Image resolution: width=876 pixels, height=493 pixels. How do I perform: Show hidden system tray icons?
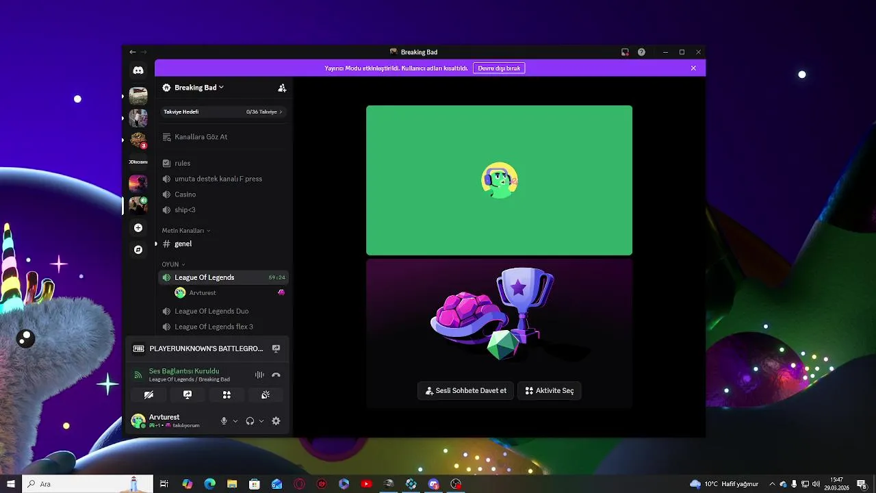point(772,484)
